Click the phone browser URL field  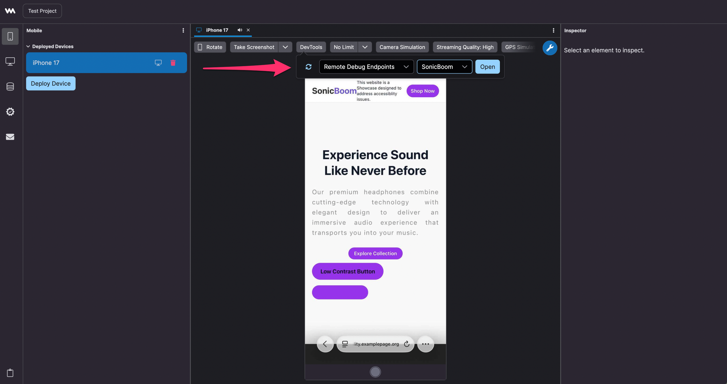pos(375,344)
